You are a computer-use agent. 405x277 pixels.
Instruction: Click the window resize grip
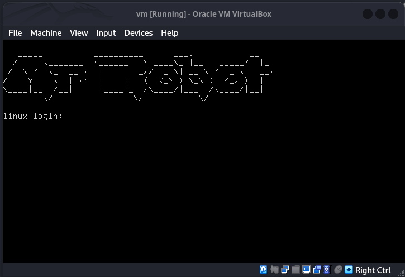[402, 273]
